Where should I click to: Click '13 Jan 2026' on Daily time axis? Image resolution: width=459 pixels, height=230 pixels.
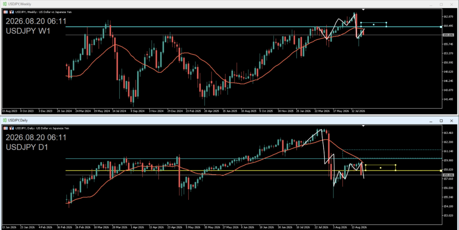[9, 227]
